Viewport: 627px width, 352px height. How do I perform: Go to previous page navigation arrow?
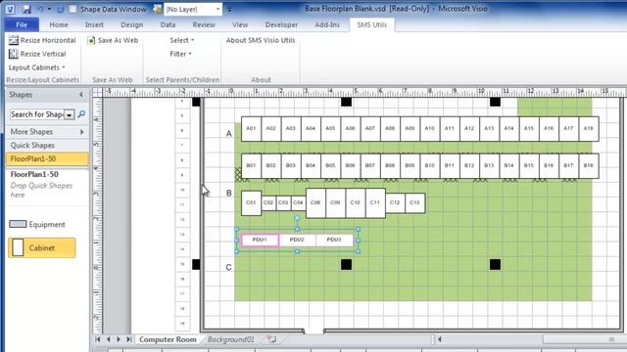[x=109, y=339]
